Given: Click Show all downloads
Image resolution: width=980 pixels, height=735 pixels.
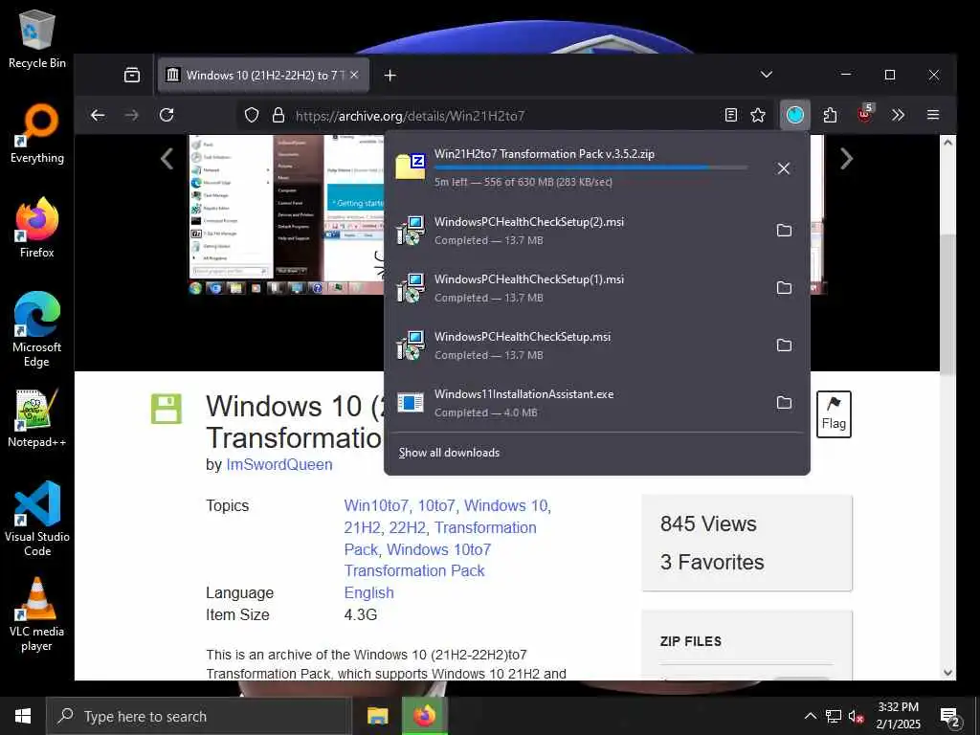Looking at the screenshot, I should (449, 453).
